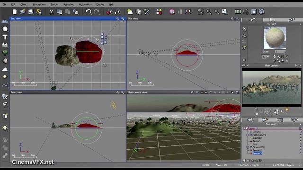
Task: Open a scene with the folder icon
Action: coord(23,12)
